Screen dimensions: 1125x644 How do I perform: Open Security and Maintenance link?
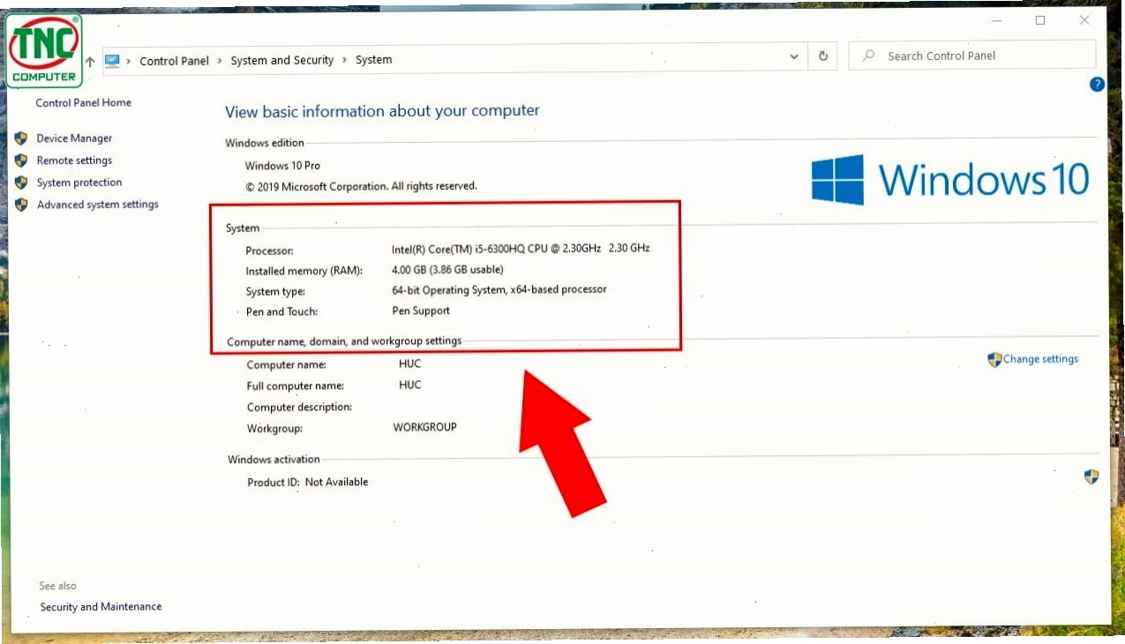[101, 607]
